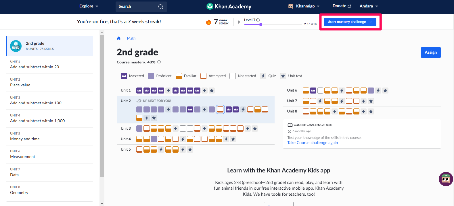Click the Level 7 progress bar
This screenshot has height=206, width=454.
tap(273, 25)
